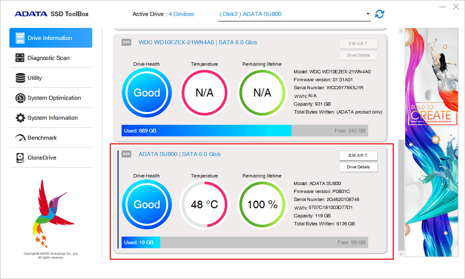The height and width of the screenshot is (279, 465).
Task: Click the Free: 99 GB bar area
Action: coord(264,243)
